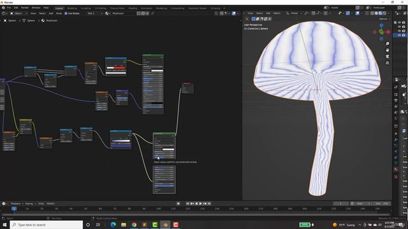Open the Help menu
Image resolution: width=408 pixels, height=229 pixels.
pyautogui.click(x=46, y=8)
